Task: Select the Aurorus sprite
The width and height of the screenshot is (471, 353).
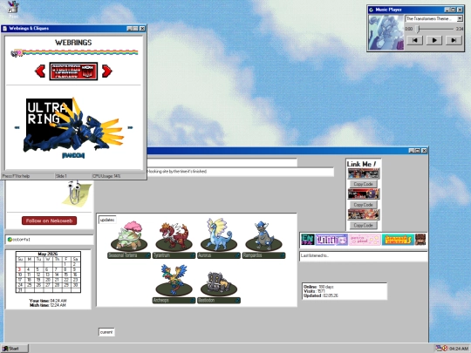Action: [219, 234]
